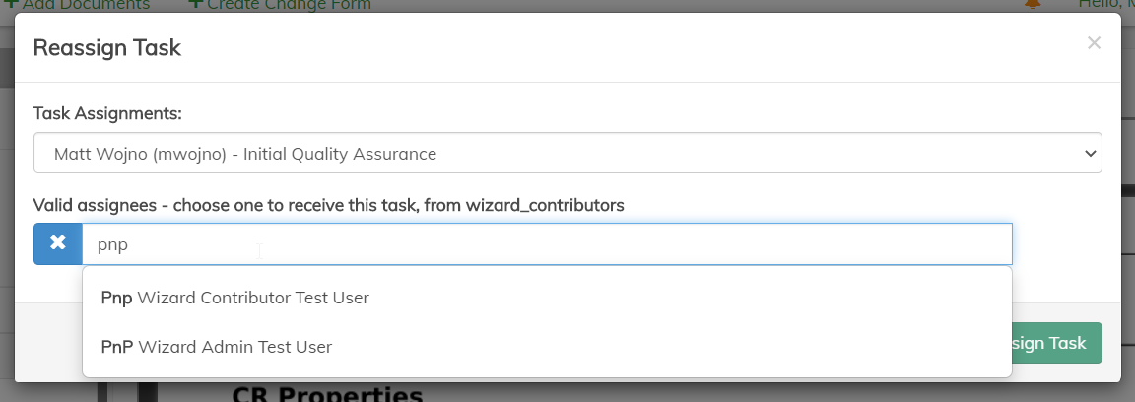Clear the assignee search with blue X

click(x=58, y=243)
